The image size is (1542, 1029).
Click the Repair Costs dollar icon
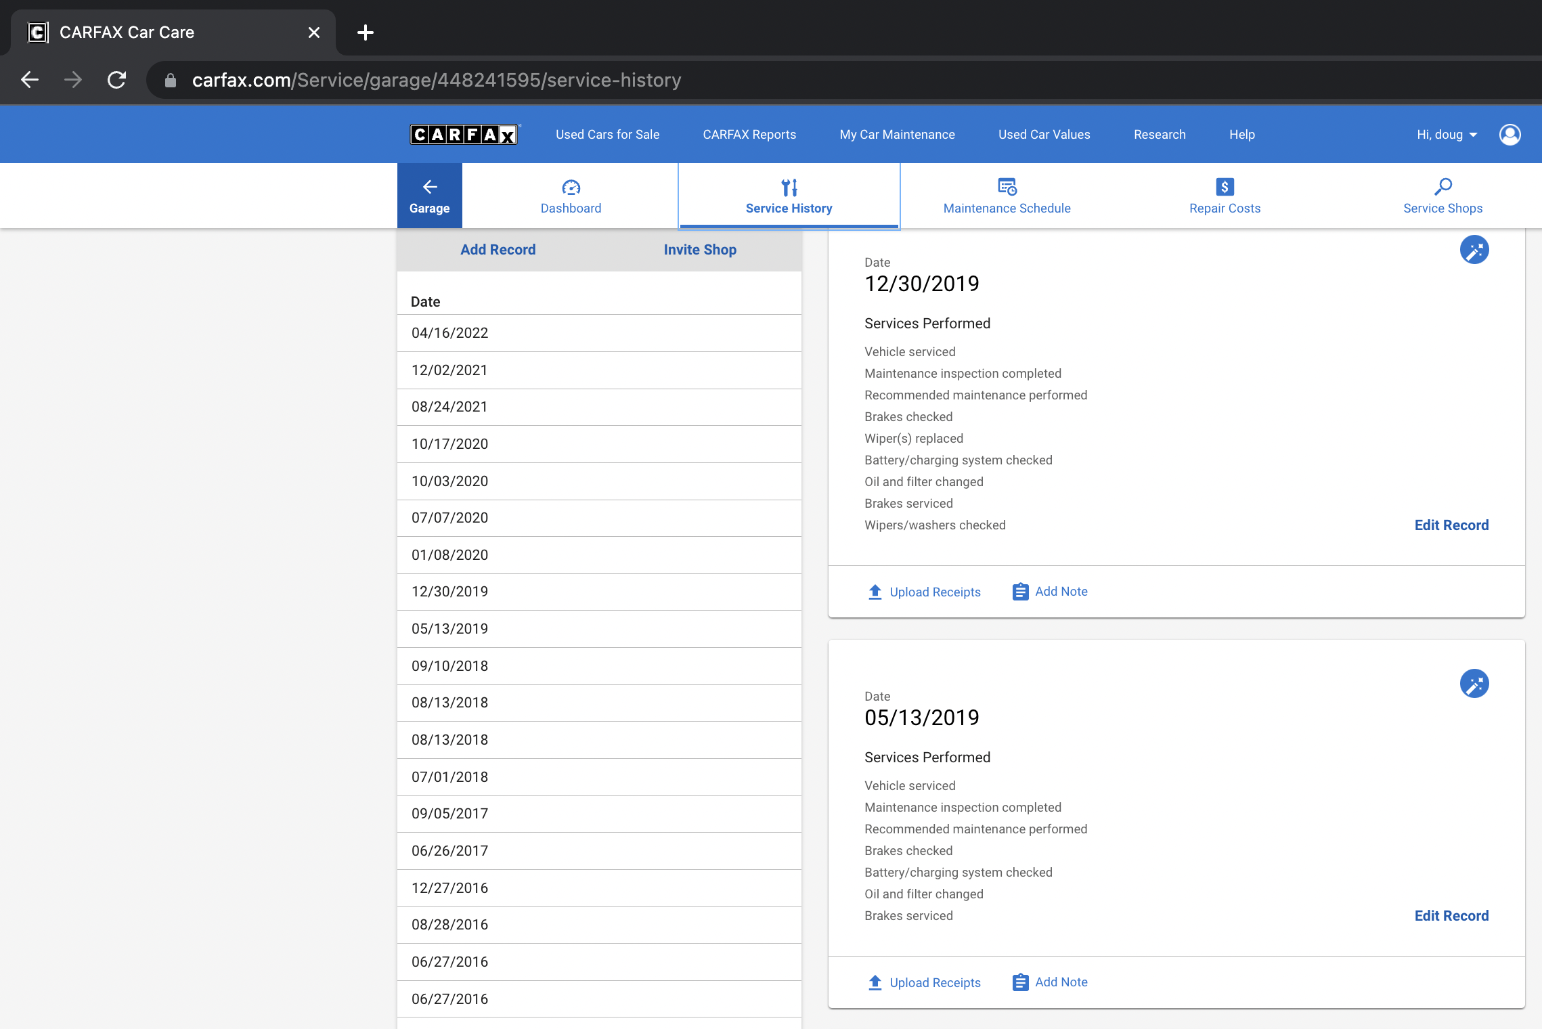coord(1225,186)
